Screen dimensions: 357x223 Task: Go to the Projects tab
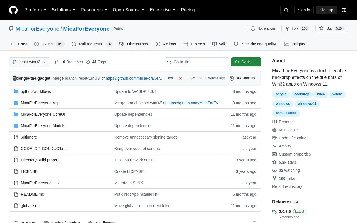point(194,44)
